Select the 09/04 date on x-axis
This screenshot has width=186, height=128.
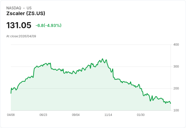tap(76, 115)
